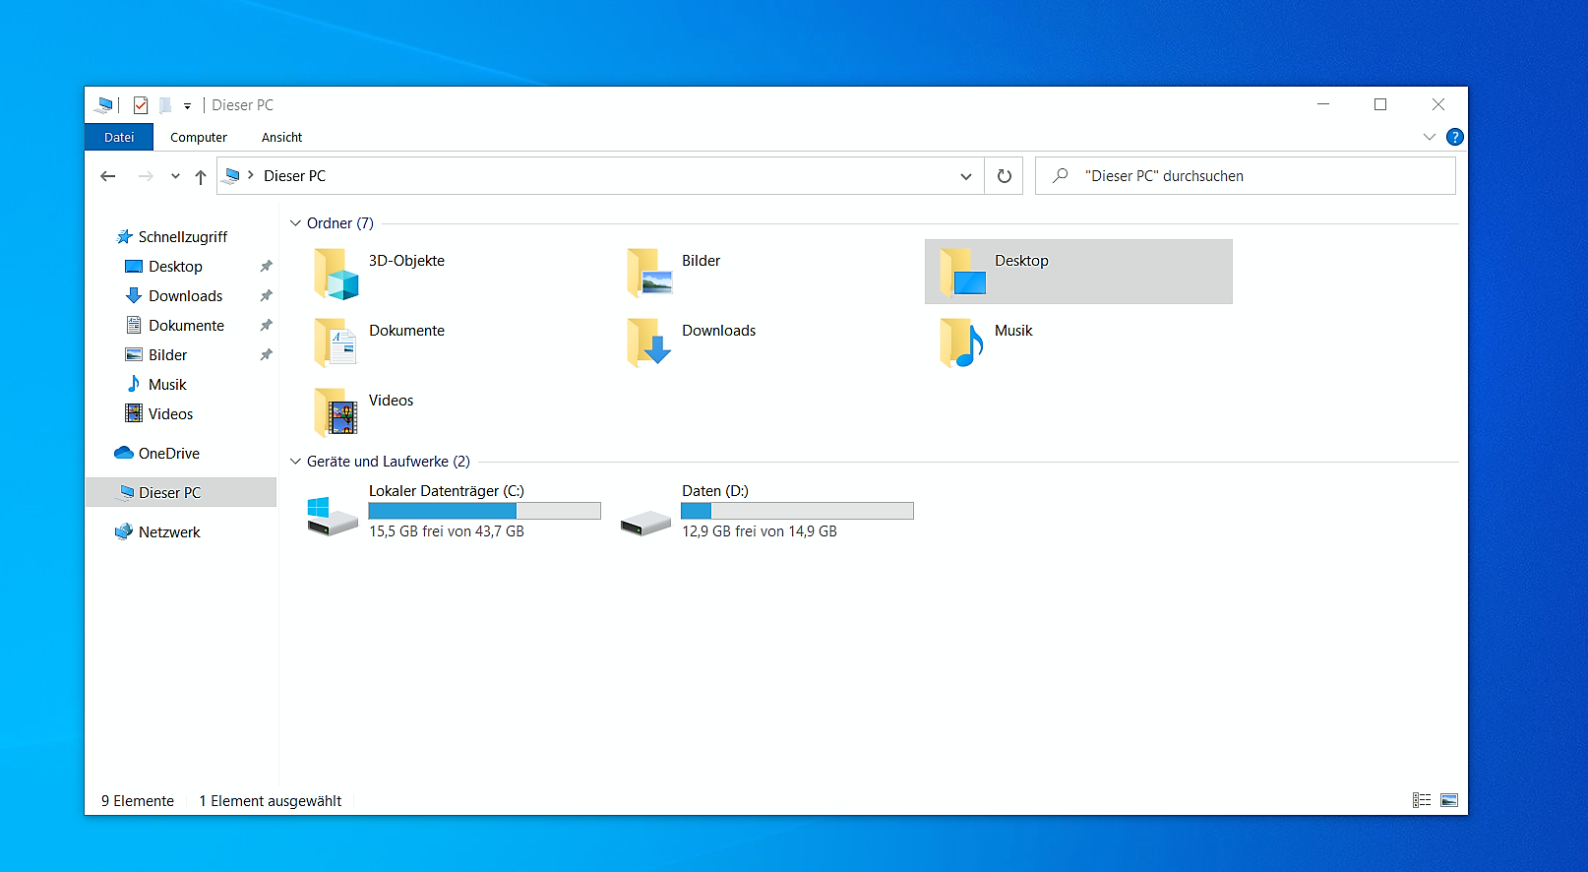1588x872 pixels.
Task: Click the OneDrive cloud icon in sidebar
Action: pyautogui.click(x=124, y=453)
